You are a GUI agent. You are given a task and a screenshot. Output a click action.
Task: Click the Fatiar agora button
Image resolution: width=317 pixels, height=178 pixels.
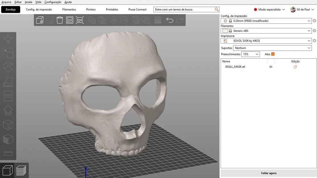[x=269, y=173]
